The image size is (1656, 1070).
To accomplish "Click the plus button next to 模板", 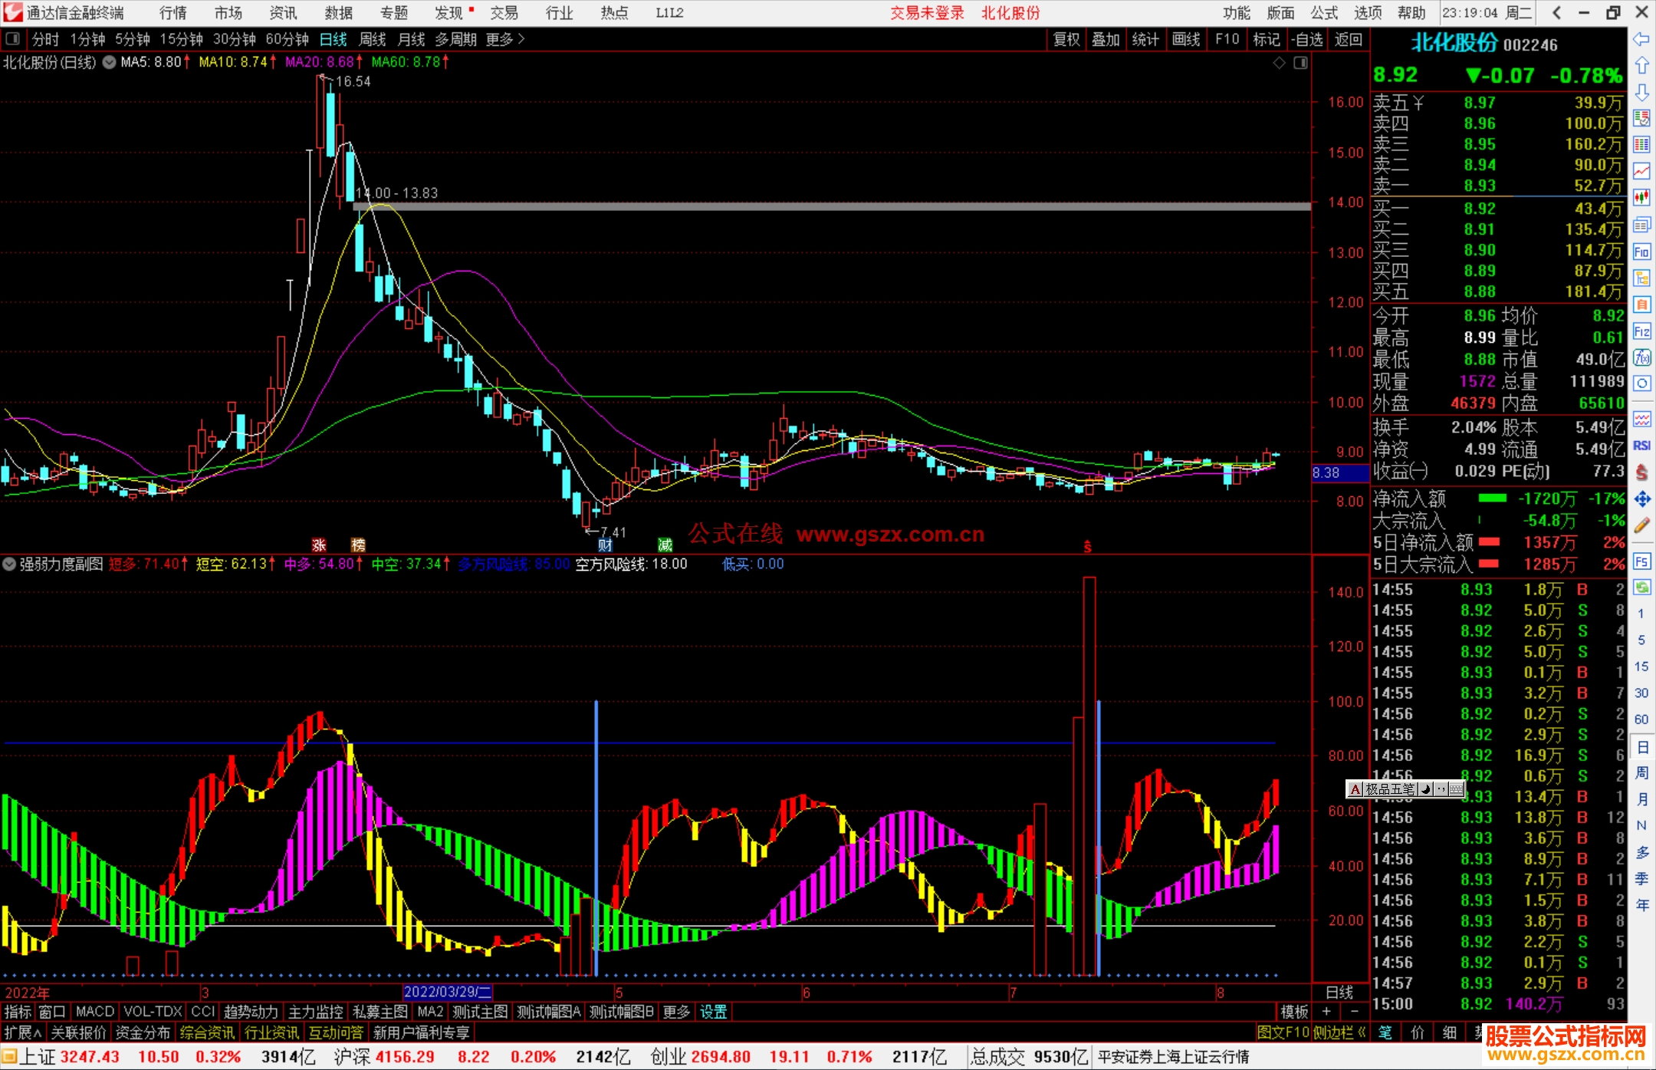I will coord(1326,1012).
